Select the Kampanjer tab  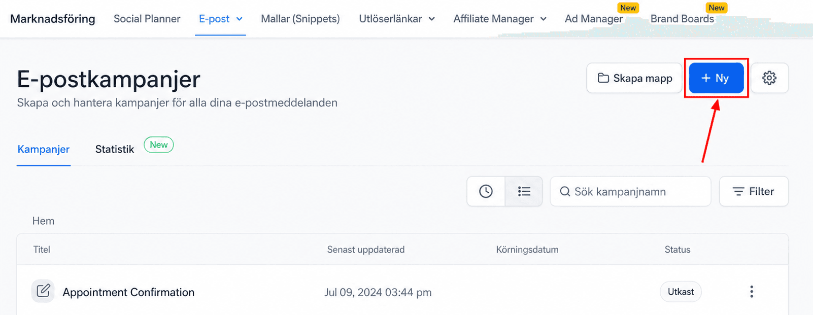[44, 149]
